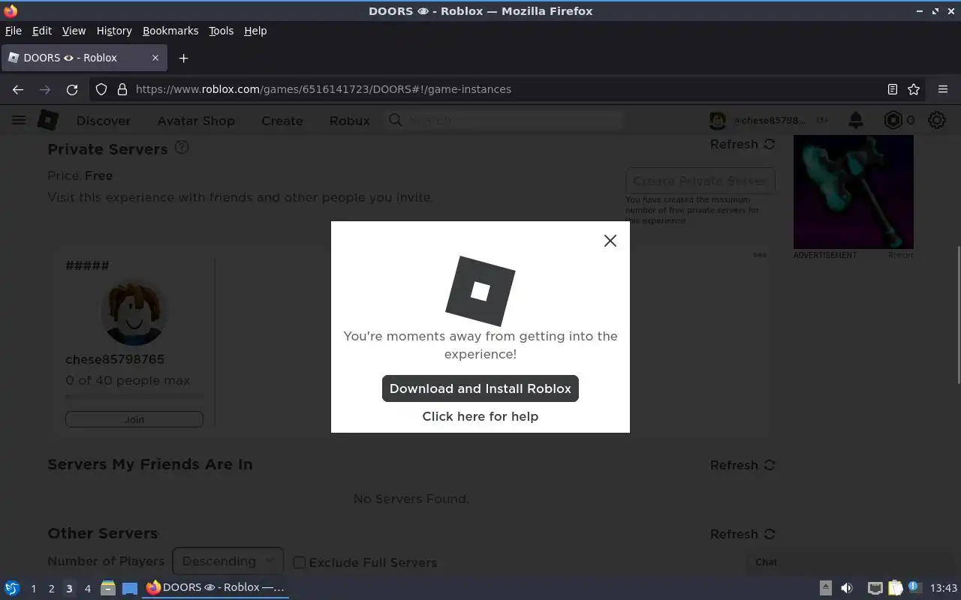Click the Robux balance icon
961x600 pixels.
(893, 120)
